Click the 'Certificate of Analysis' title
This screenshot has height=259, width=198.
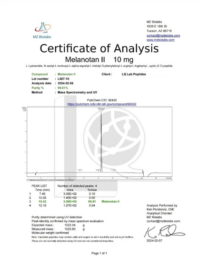point(99,48)
